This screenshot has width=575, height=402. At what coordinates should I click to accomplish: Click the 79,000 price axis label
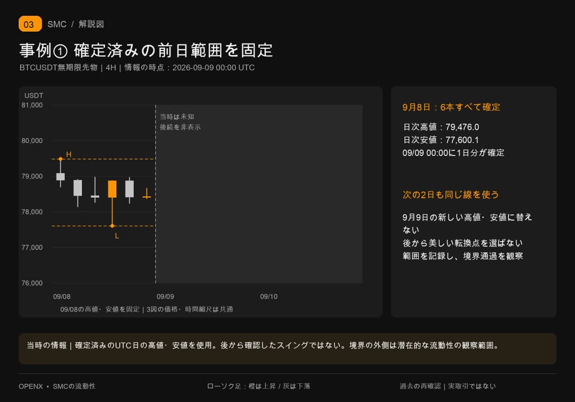(x=32, y=176)
